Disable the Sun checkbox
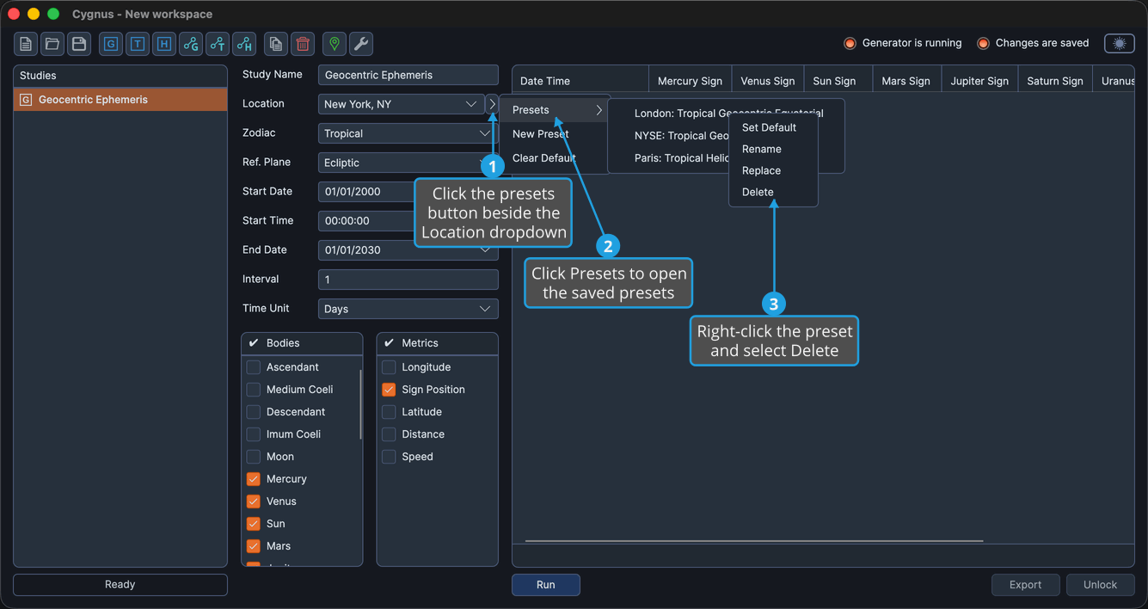This screenshot has height=609, width=1148. point(254,524)
